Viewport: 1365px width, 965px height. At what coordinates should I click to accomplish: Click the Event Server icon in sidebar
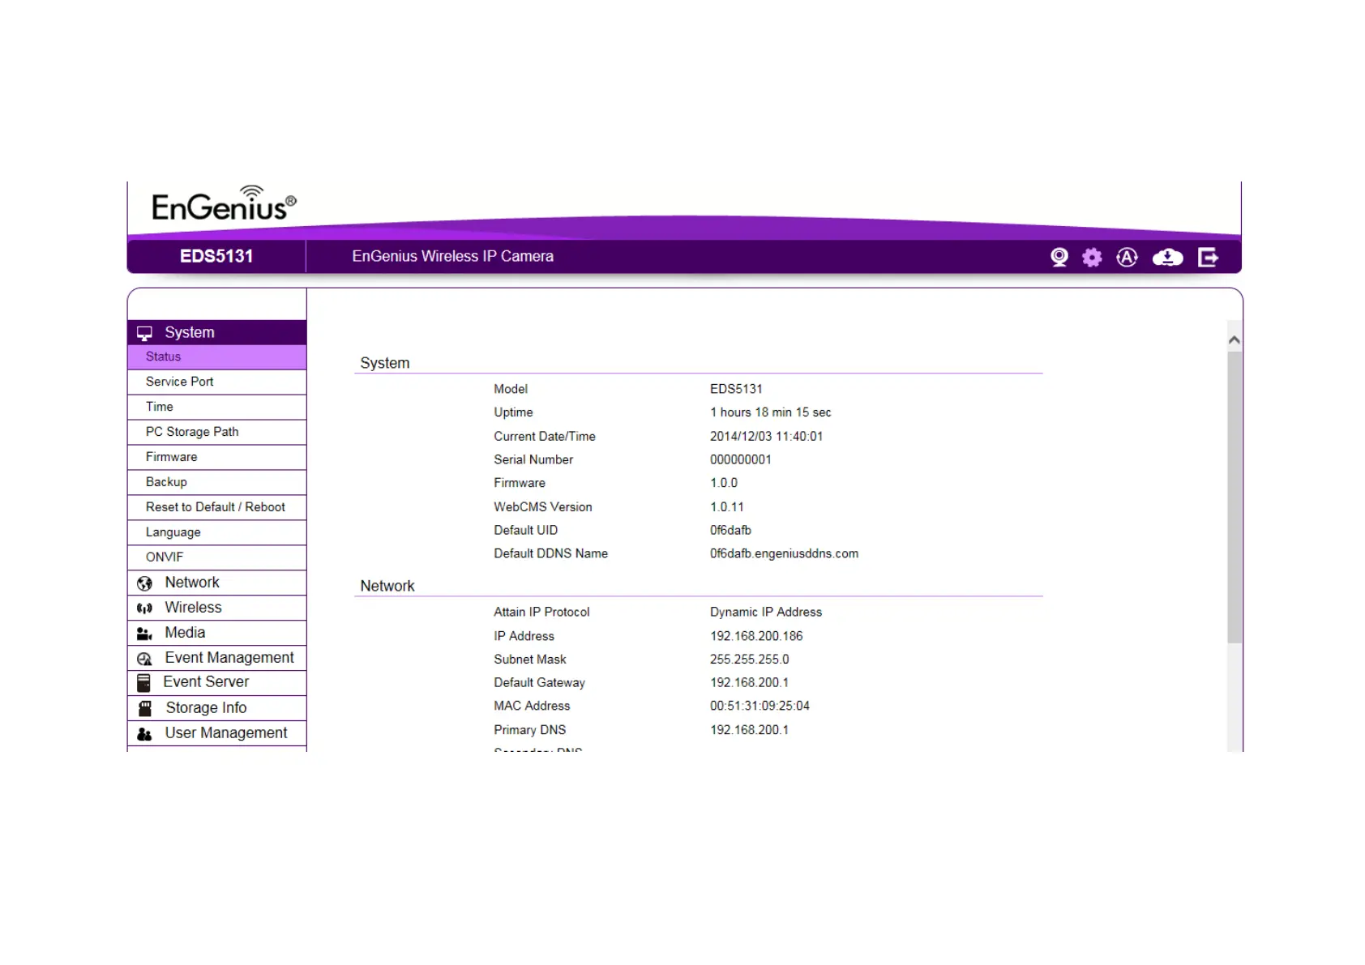[143, 683]
